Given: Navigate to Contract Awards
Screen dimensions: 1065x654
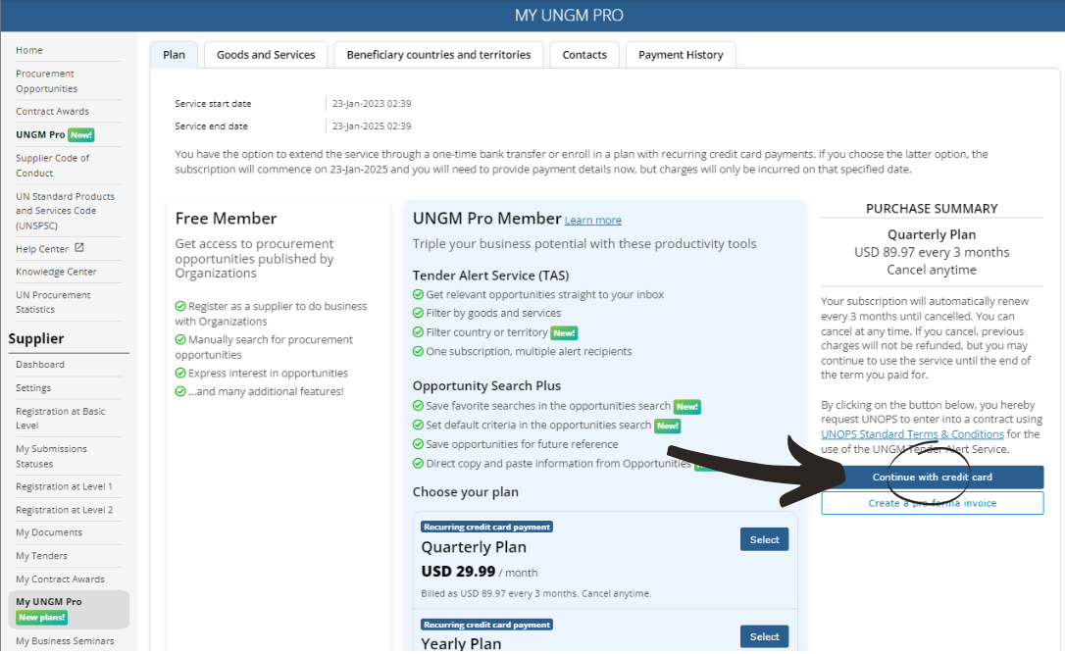Looking at the screenshot, I should tap(52, 112).
